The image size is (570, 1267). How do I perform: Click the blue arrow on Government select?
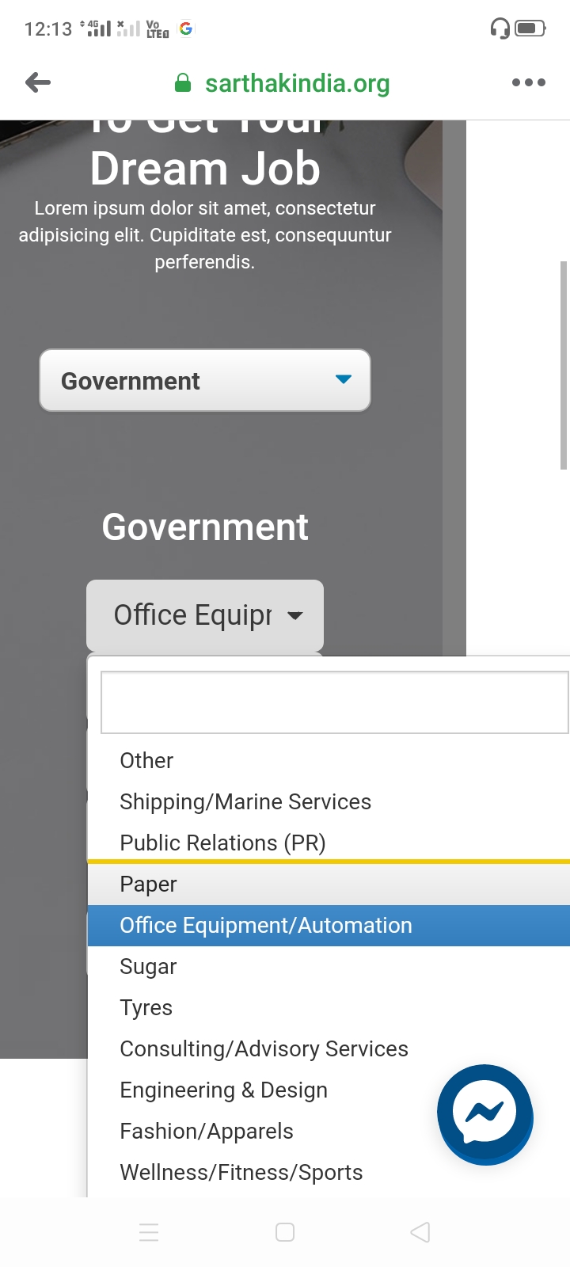click(344, 379)
